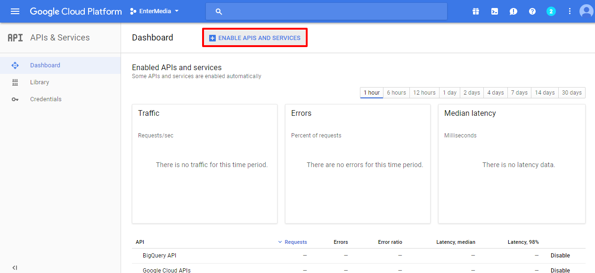Select the 1 hour time range
Viewport: 595px width, 273px height.
[x=372, y=93]
